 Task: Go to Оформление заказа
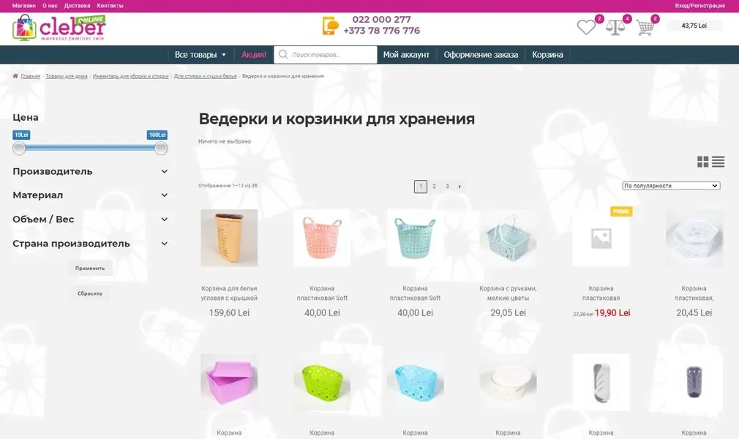[481, 55]
